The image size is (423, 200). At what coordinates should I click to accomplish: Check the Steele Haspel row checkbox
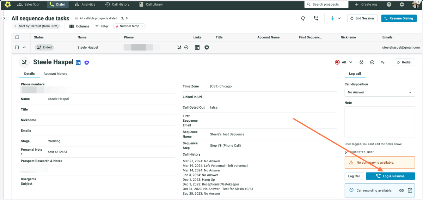click(x=17, y=47)
